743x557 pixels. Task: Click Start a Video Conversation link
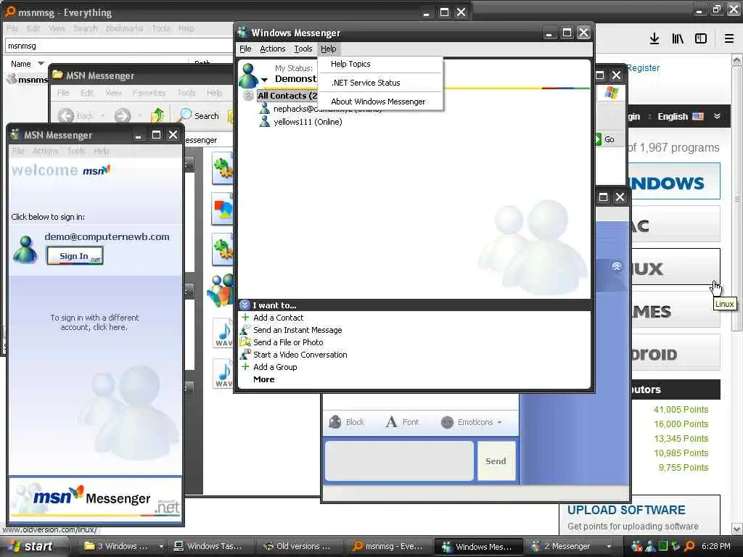[300, 355]
